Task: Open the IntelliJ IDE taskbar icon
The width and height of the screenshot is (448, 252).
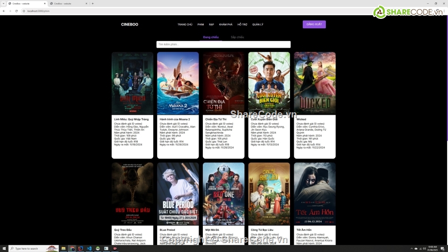Action: click(81, 249)
